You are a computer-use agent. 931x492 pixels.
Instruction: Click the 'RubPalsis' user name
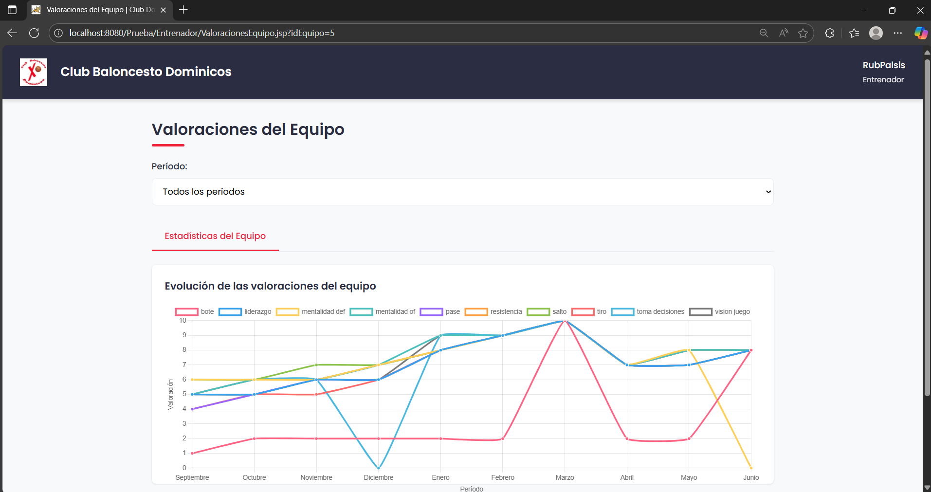(x=883, y=65)
